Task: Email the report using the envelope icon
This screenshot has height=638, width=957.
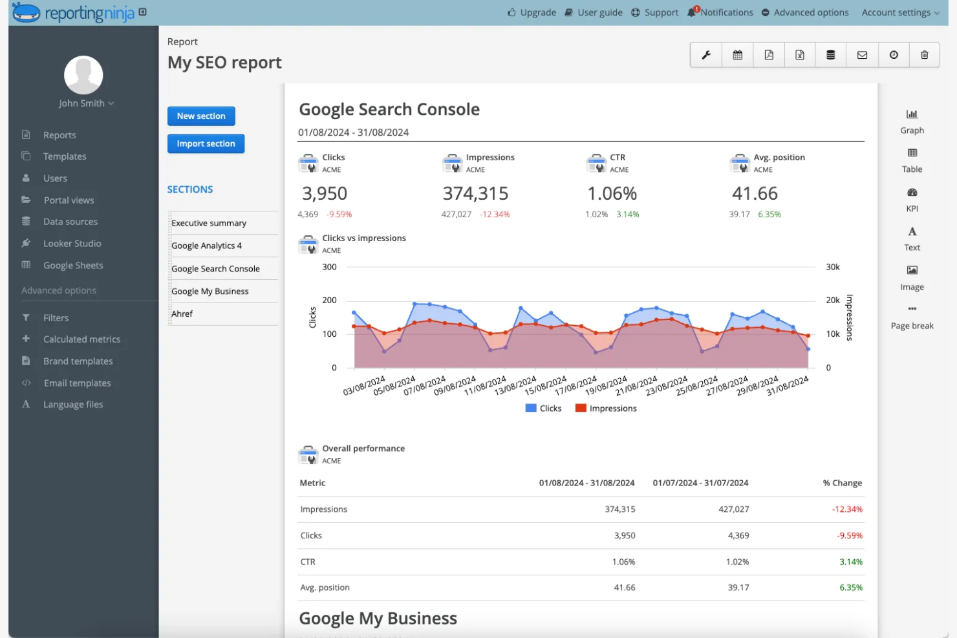Action: click(x=862, y=55)
